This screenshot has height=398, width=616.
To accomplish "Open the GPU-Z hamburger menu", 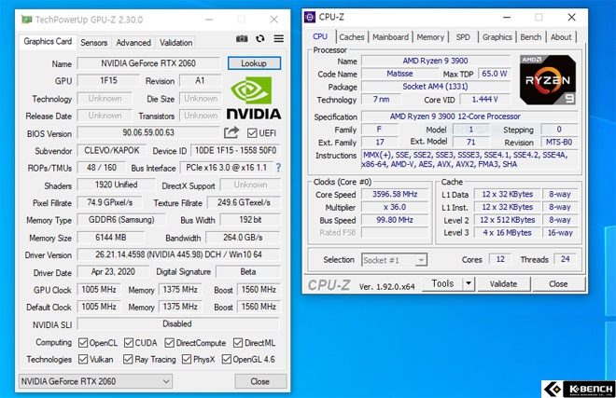I will [278, 38].
